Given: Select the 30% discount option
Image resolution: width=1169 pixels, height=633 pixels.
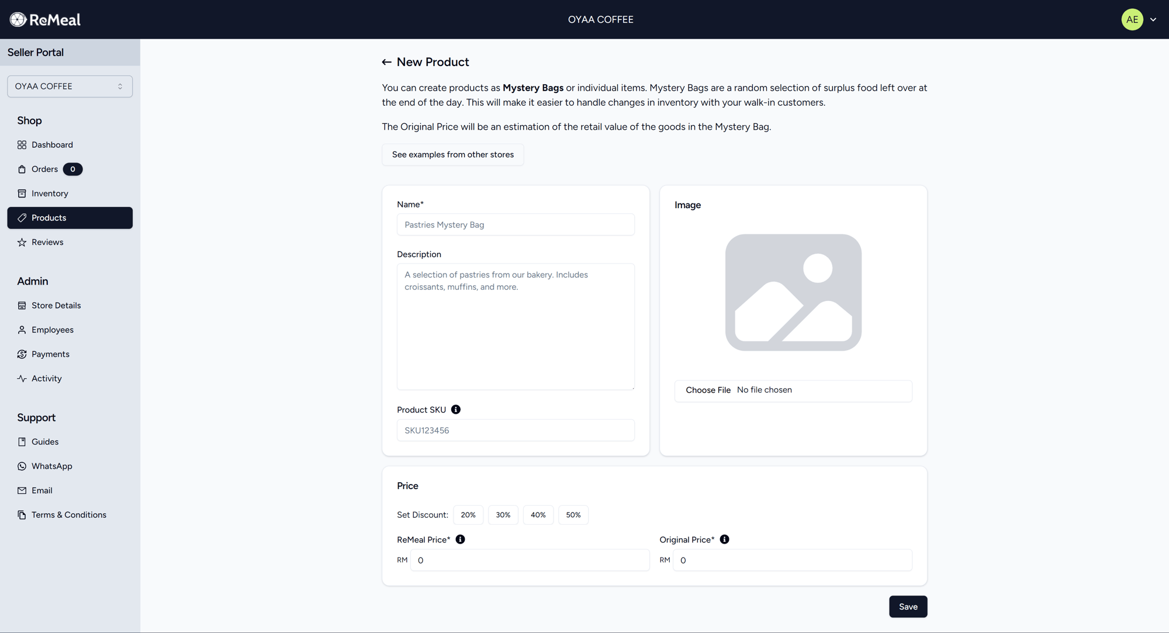Looking at the screenshot, I should (503, 515).
